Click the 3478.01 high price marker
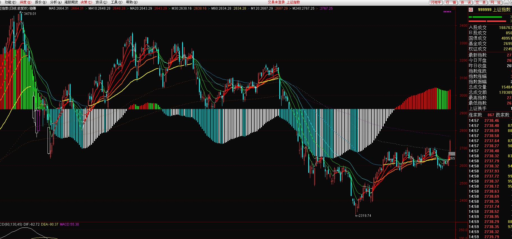The width and height of the screenshot is (512, 239). point(30,14)
